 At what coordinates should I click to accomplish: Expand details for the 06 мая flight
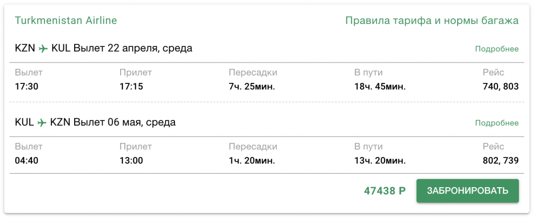(496, 123)
